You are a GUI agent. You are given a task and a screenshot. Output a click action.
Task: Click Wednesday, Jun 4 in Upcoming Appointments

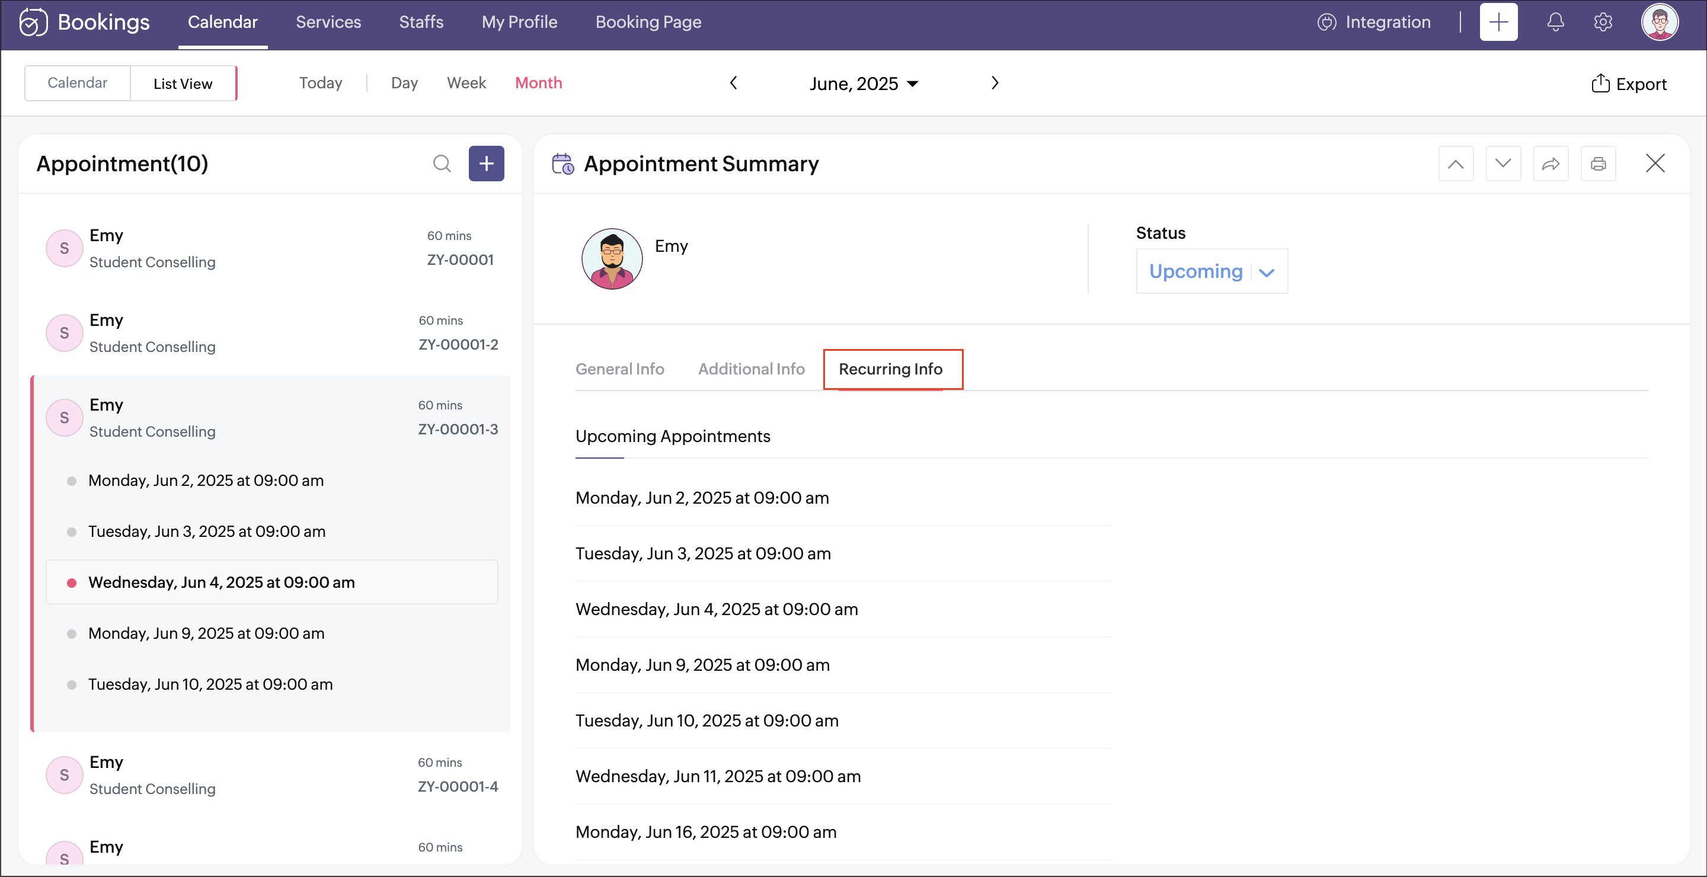(x=717, y=609)
